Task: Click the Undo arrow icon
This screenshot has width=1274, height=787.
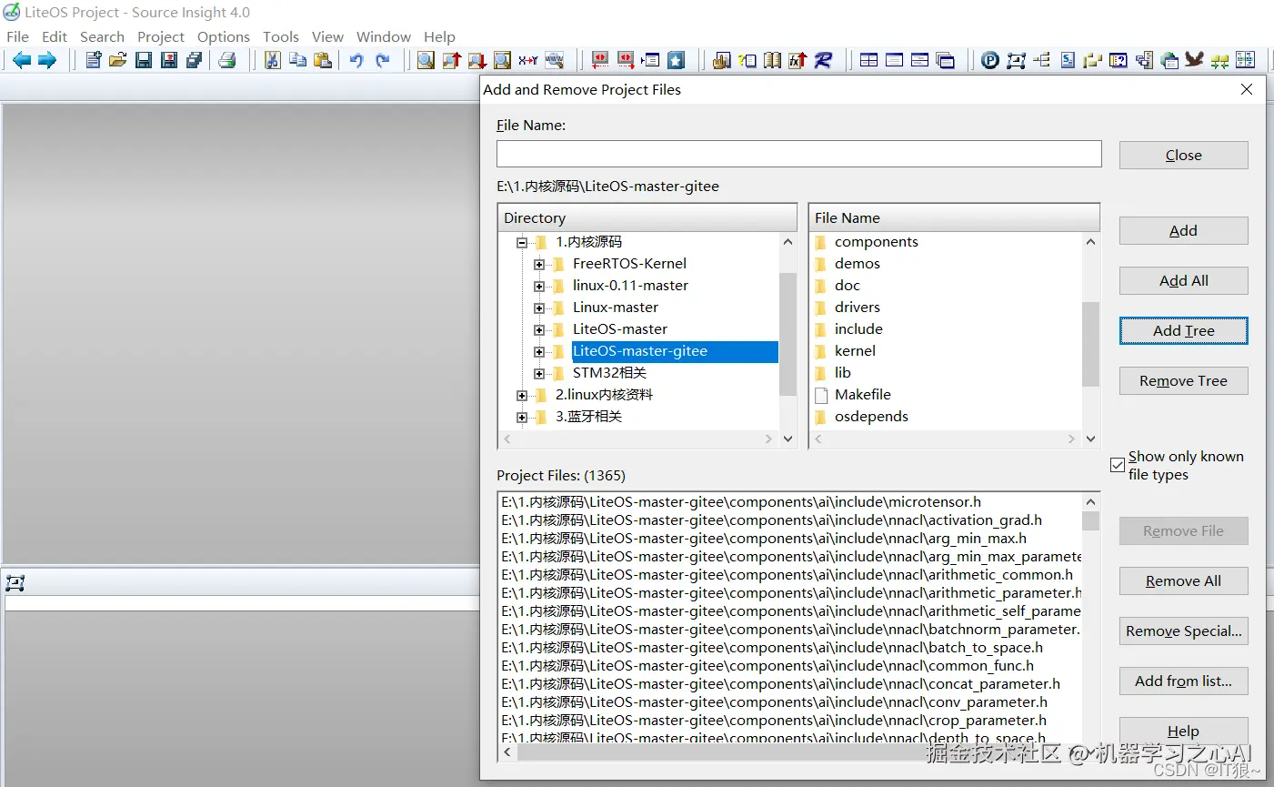Action: (356, 60)
